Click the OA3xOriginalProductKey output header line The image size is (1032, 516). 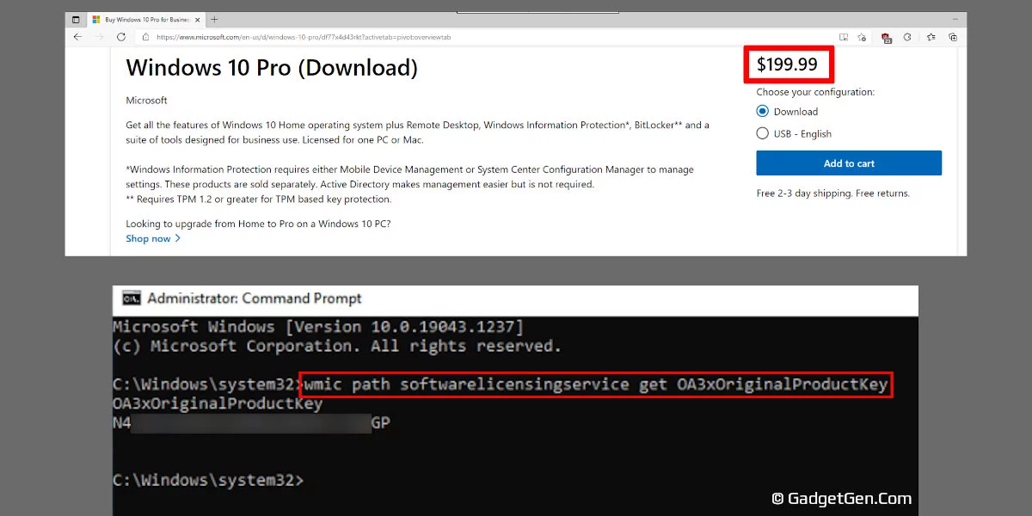[x=218, y=403]
